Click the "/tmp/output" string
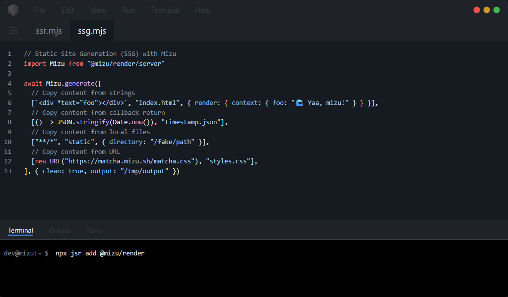The image size is (508, 297). click(144, 171)
